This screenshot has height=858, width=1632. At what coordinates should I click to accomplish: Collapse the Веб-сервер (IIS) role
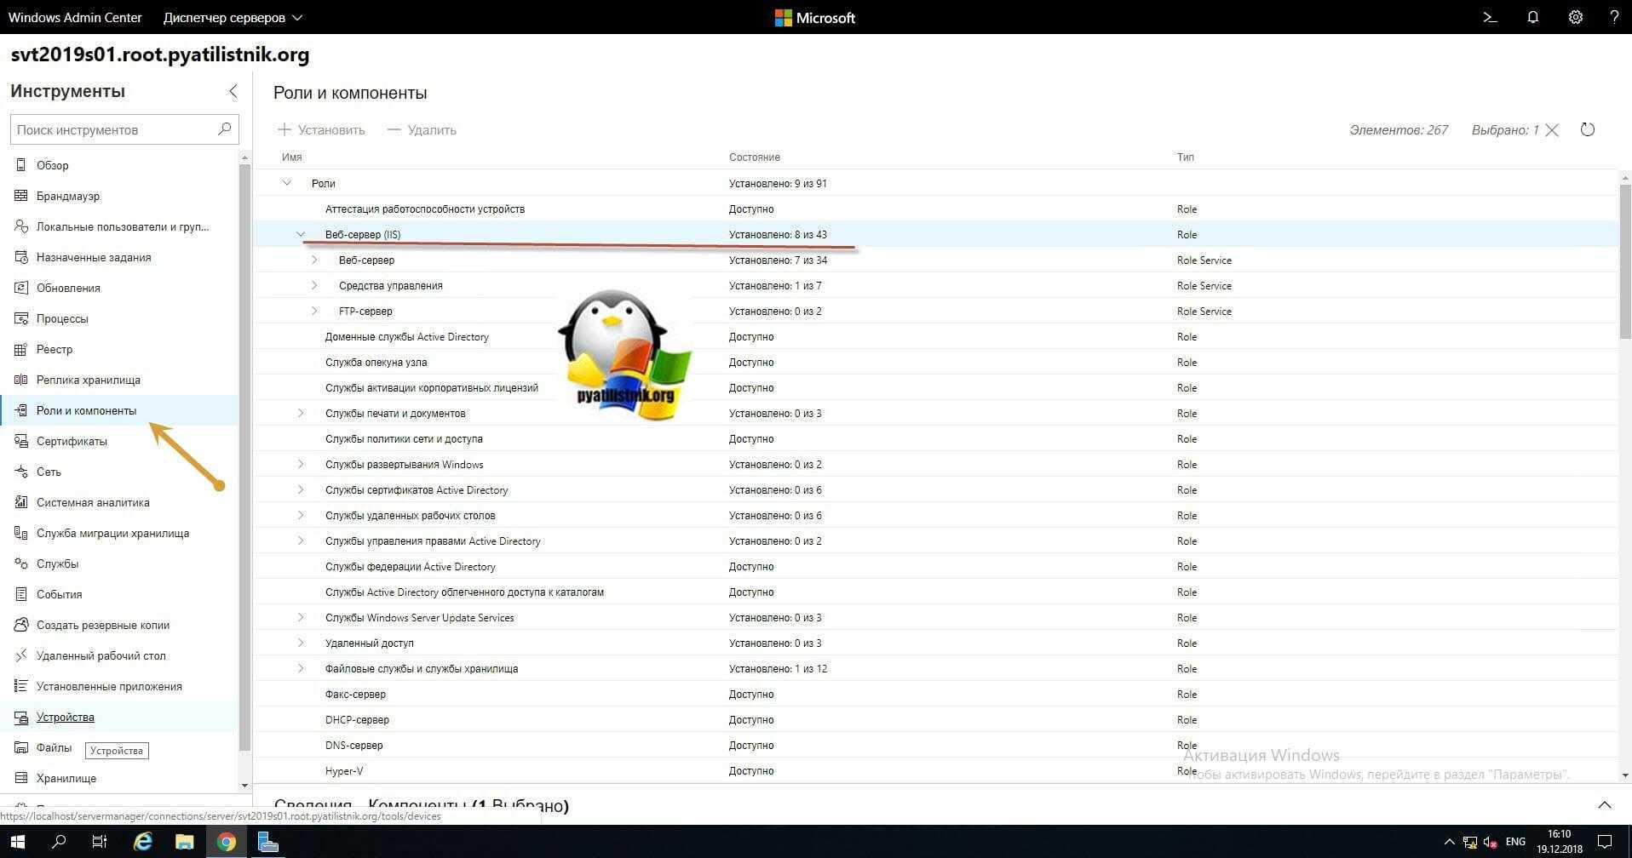tap(301, 235)
